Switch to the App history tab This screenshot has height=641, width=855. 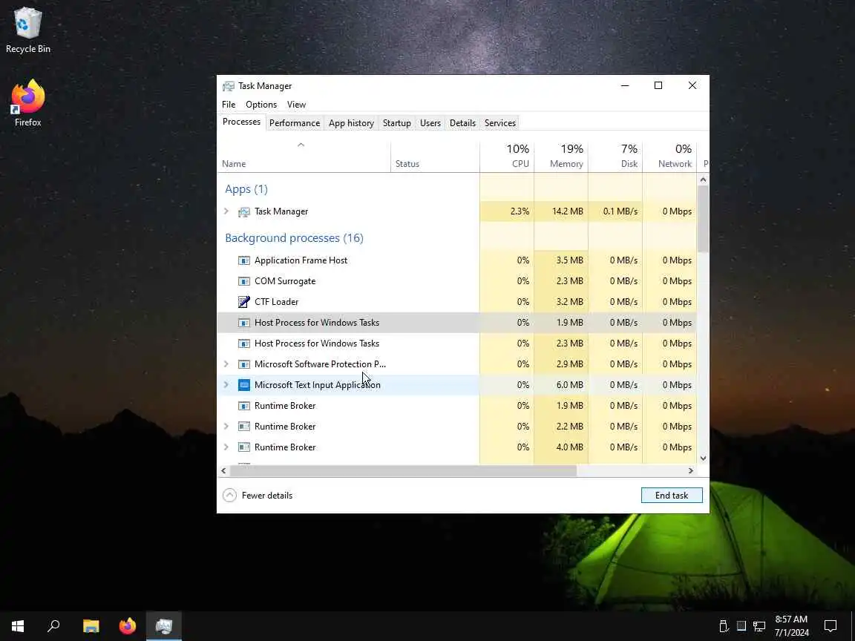coord(351,123)
